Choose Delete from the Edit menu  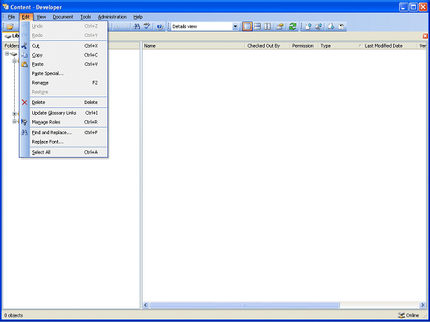[64, 103]
